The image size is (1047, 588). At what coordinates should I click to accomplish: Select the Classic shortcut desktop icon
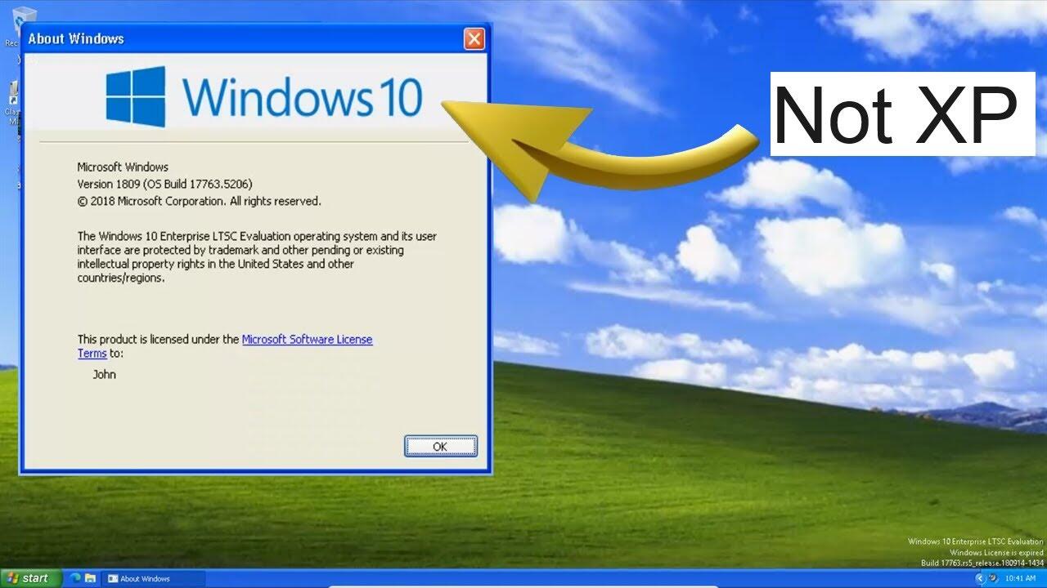pos(13,102)
